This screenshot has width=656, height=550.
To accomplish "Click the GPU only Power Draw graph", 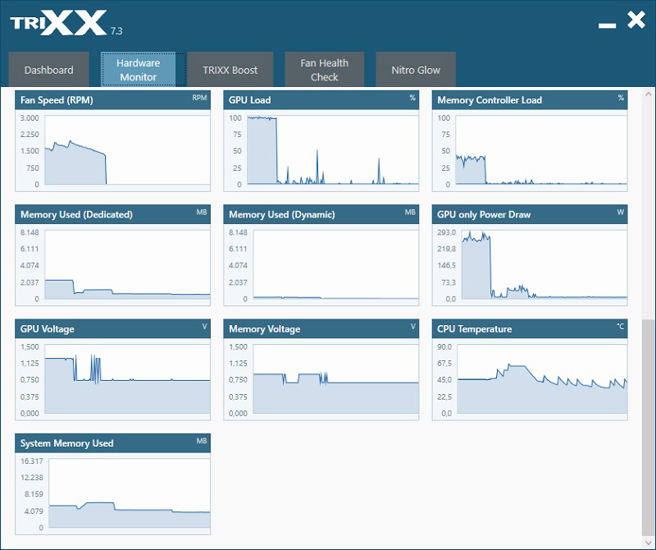I will point(544,264).
